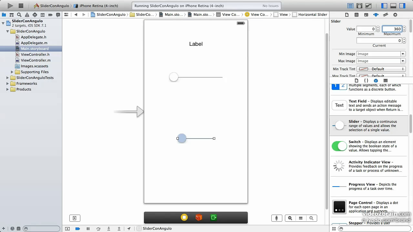The width and height of the screenshot is (413, 232).
Task: Zoom in the storyboard canvas
Action: (311, 218)
